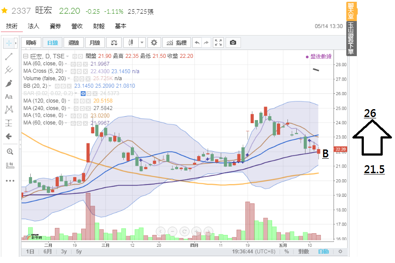395x263 pixels.
Task: Open dropdown for Volume (false, 20)
Action: point(69,78)
